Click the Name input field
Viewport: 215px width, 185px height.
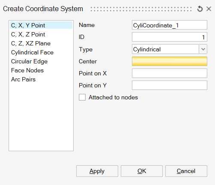point(170,25)
